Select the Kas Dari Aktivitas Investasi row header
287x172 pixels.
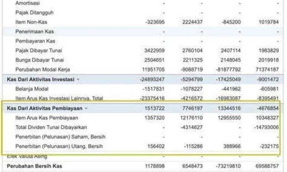[41, 79]
